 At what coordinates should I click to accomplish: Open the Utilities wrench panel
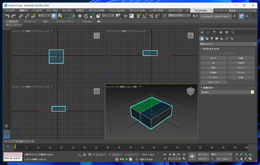click(233, 33)
